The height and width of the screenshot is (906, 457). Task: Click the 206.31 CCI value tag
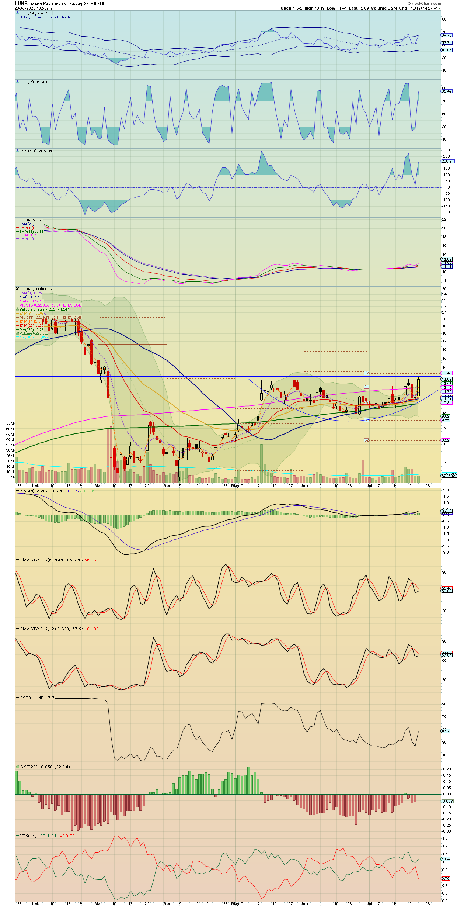(448, 161)
